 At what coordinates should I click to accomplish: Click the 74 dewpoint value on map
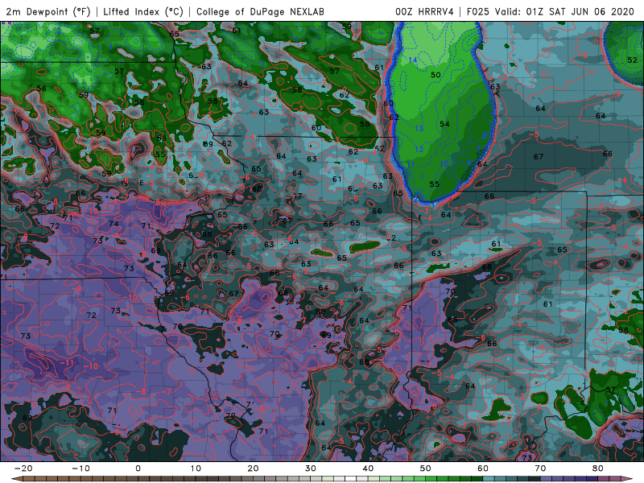point(114,224)
